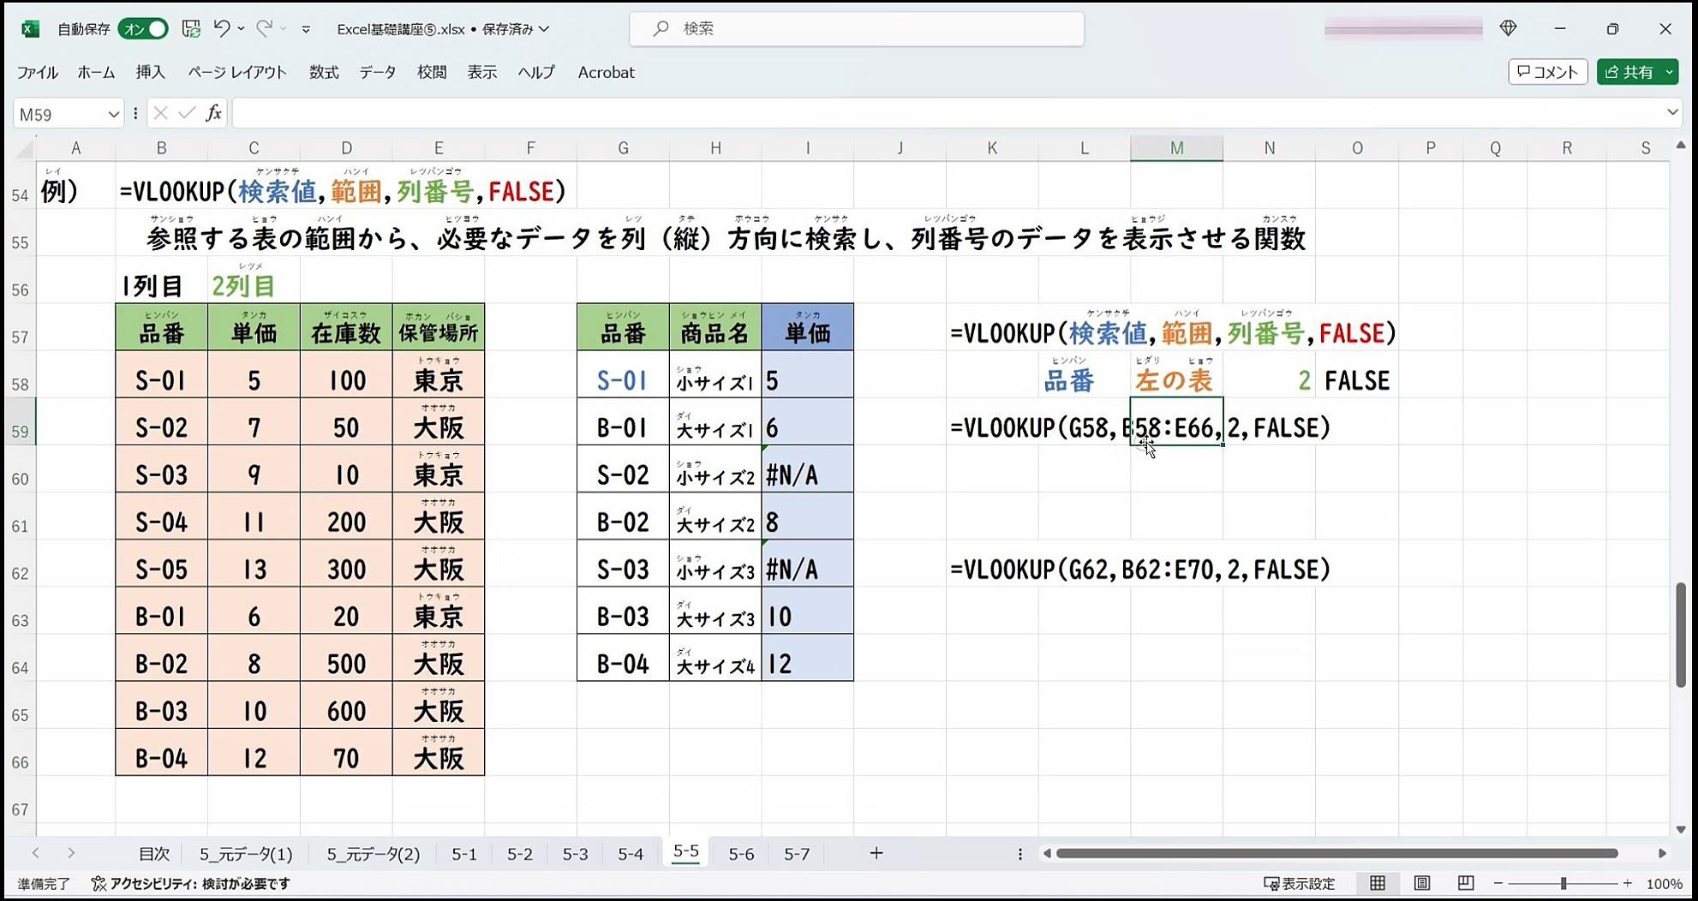Click the zoom slider handle
This screenshot has height=901, width=1698.
(1563, 883)
